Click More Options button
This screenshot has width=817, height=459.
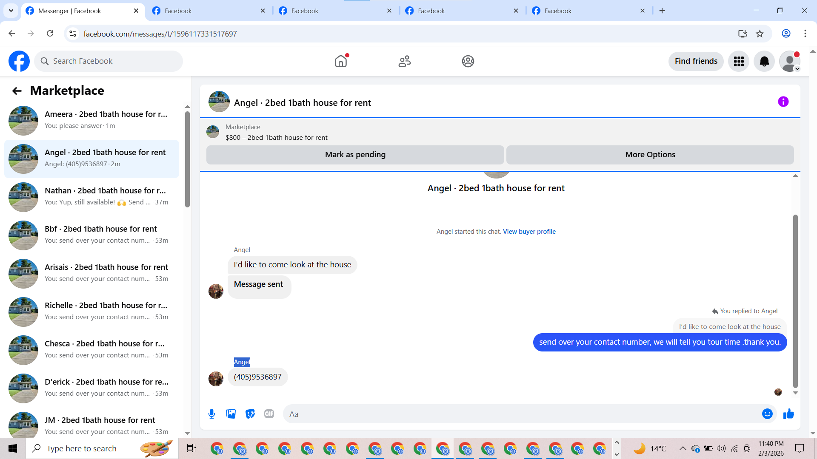click(650, 155)
